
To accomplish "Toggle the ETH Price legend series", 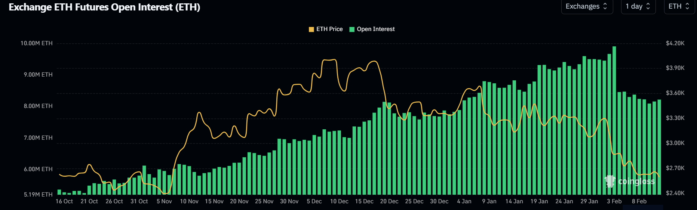I will 326,29.
